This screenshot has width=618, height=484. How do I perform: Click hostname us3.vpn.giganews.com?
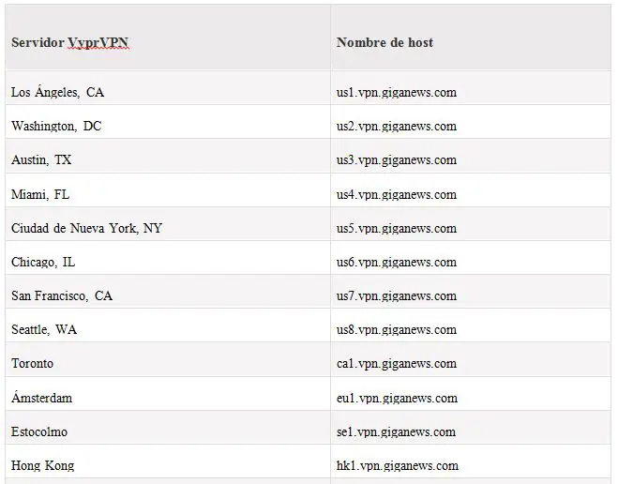(x=396, y=159)
